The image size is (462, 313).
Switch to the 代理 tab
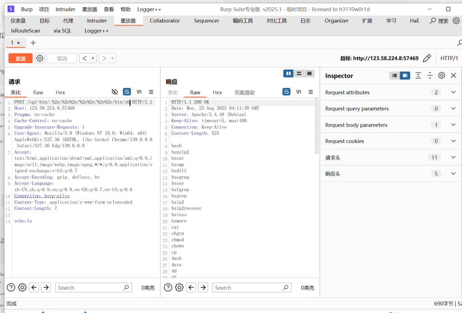tap(68, 21)
